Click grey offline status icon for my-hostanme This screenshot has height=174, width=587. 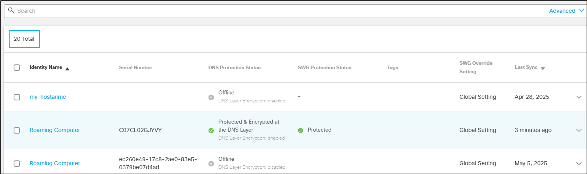tap(211, 97)
